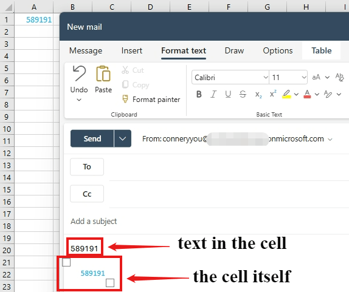Select the Format text tab
Image resolution: width=349 pixels, height=292 pixels.
184,50
